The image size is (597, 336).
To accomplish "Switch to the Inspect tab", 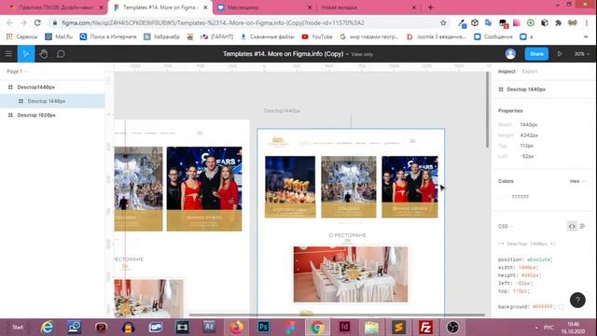I will click(x=507, y=71).
